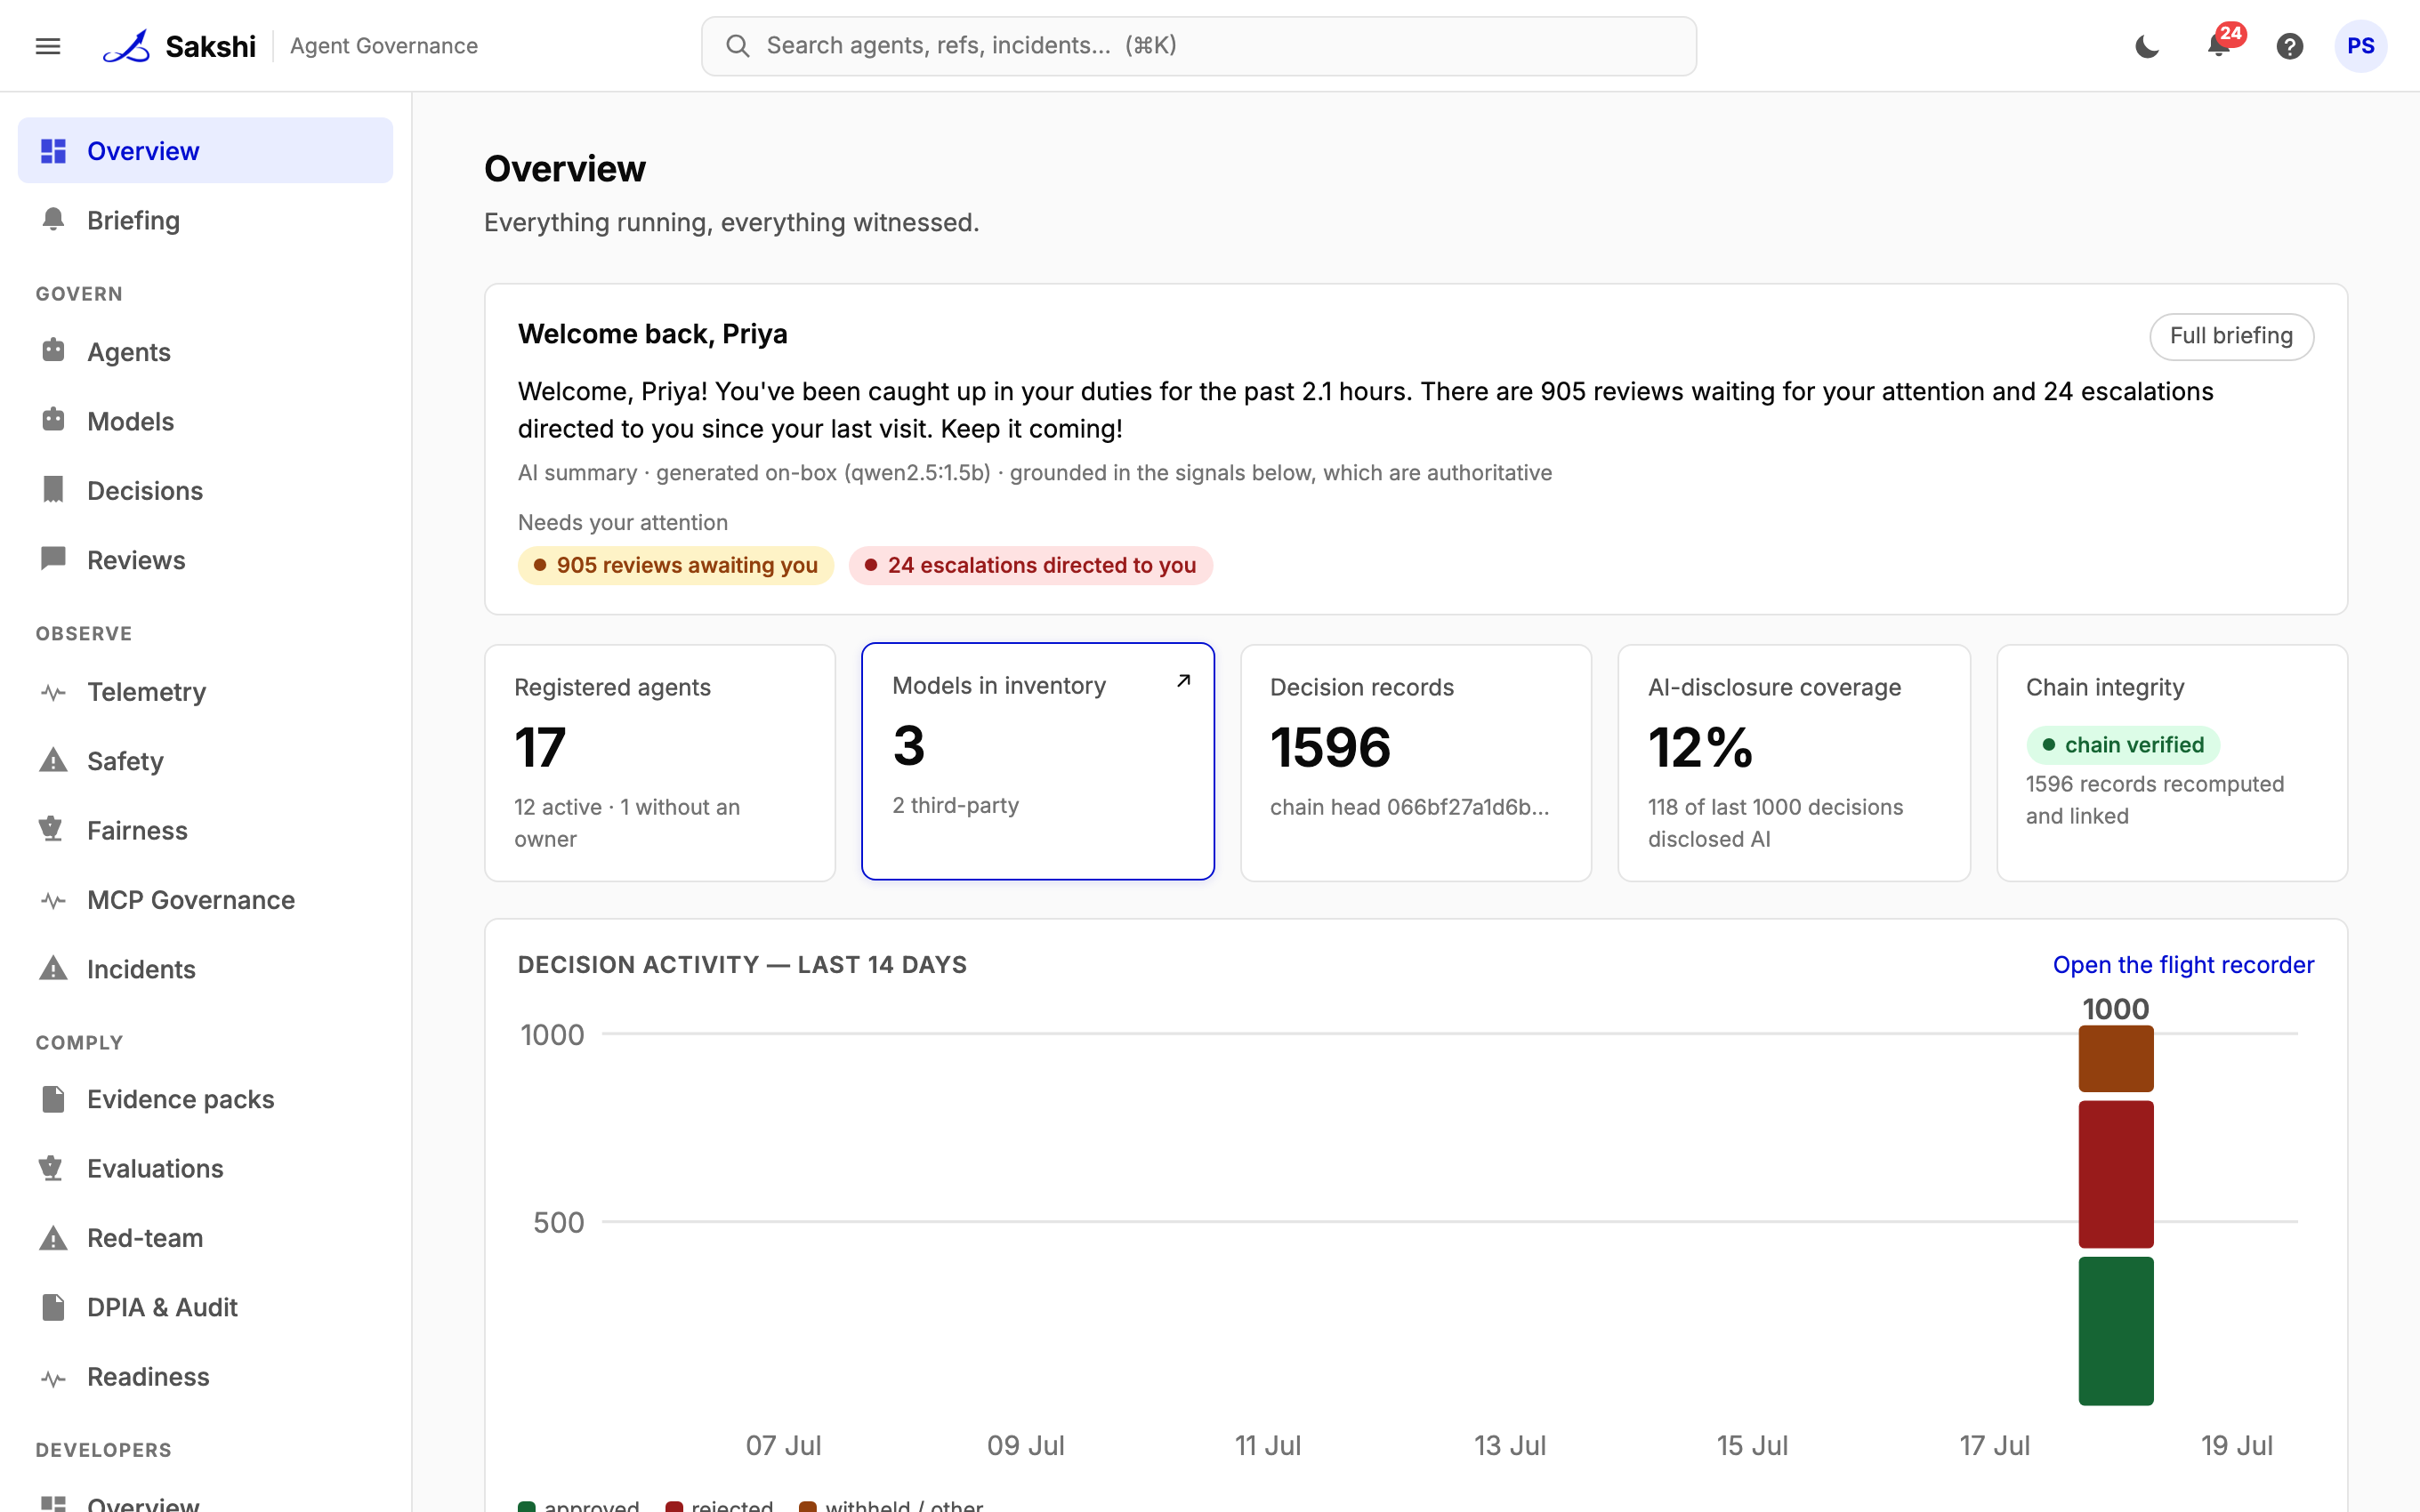Click the chain verified status badge

click(2123, 744)
